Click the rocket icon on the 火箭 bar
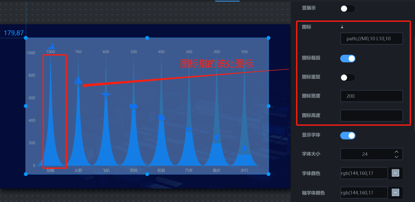 78,81
